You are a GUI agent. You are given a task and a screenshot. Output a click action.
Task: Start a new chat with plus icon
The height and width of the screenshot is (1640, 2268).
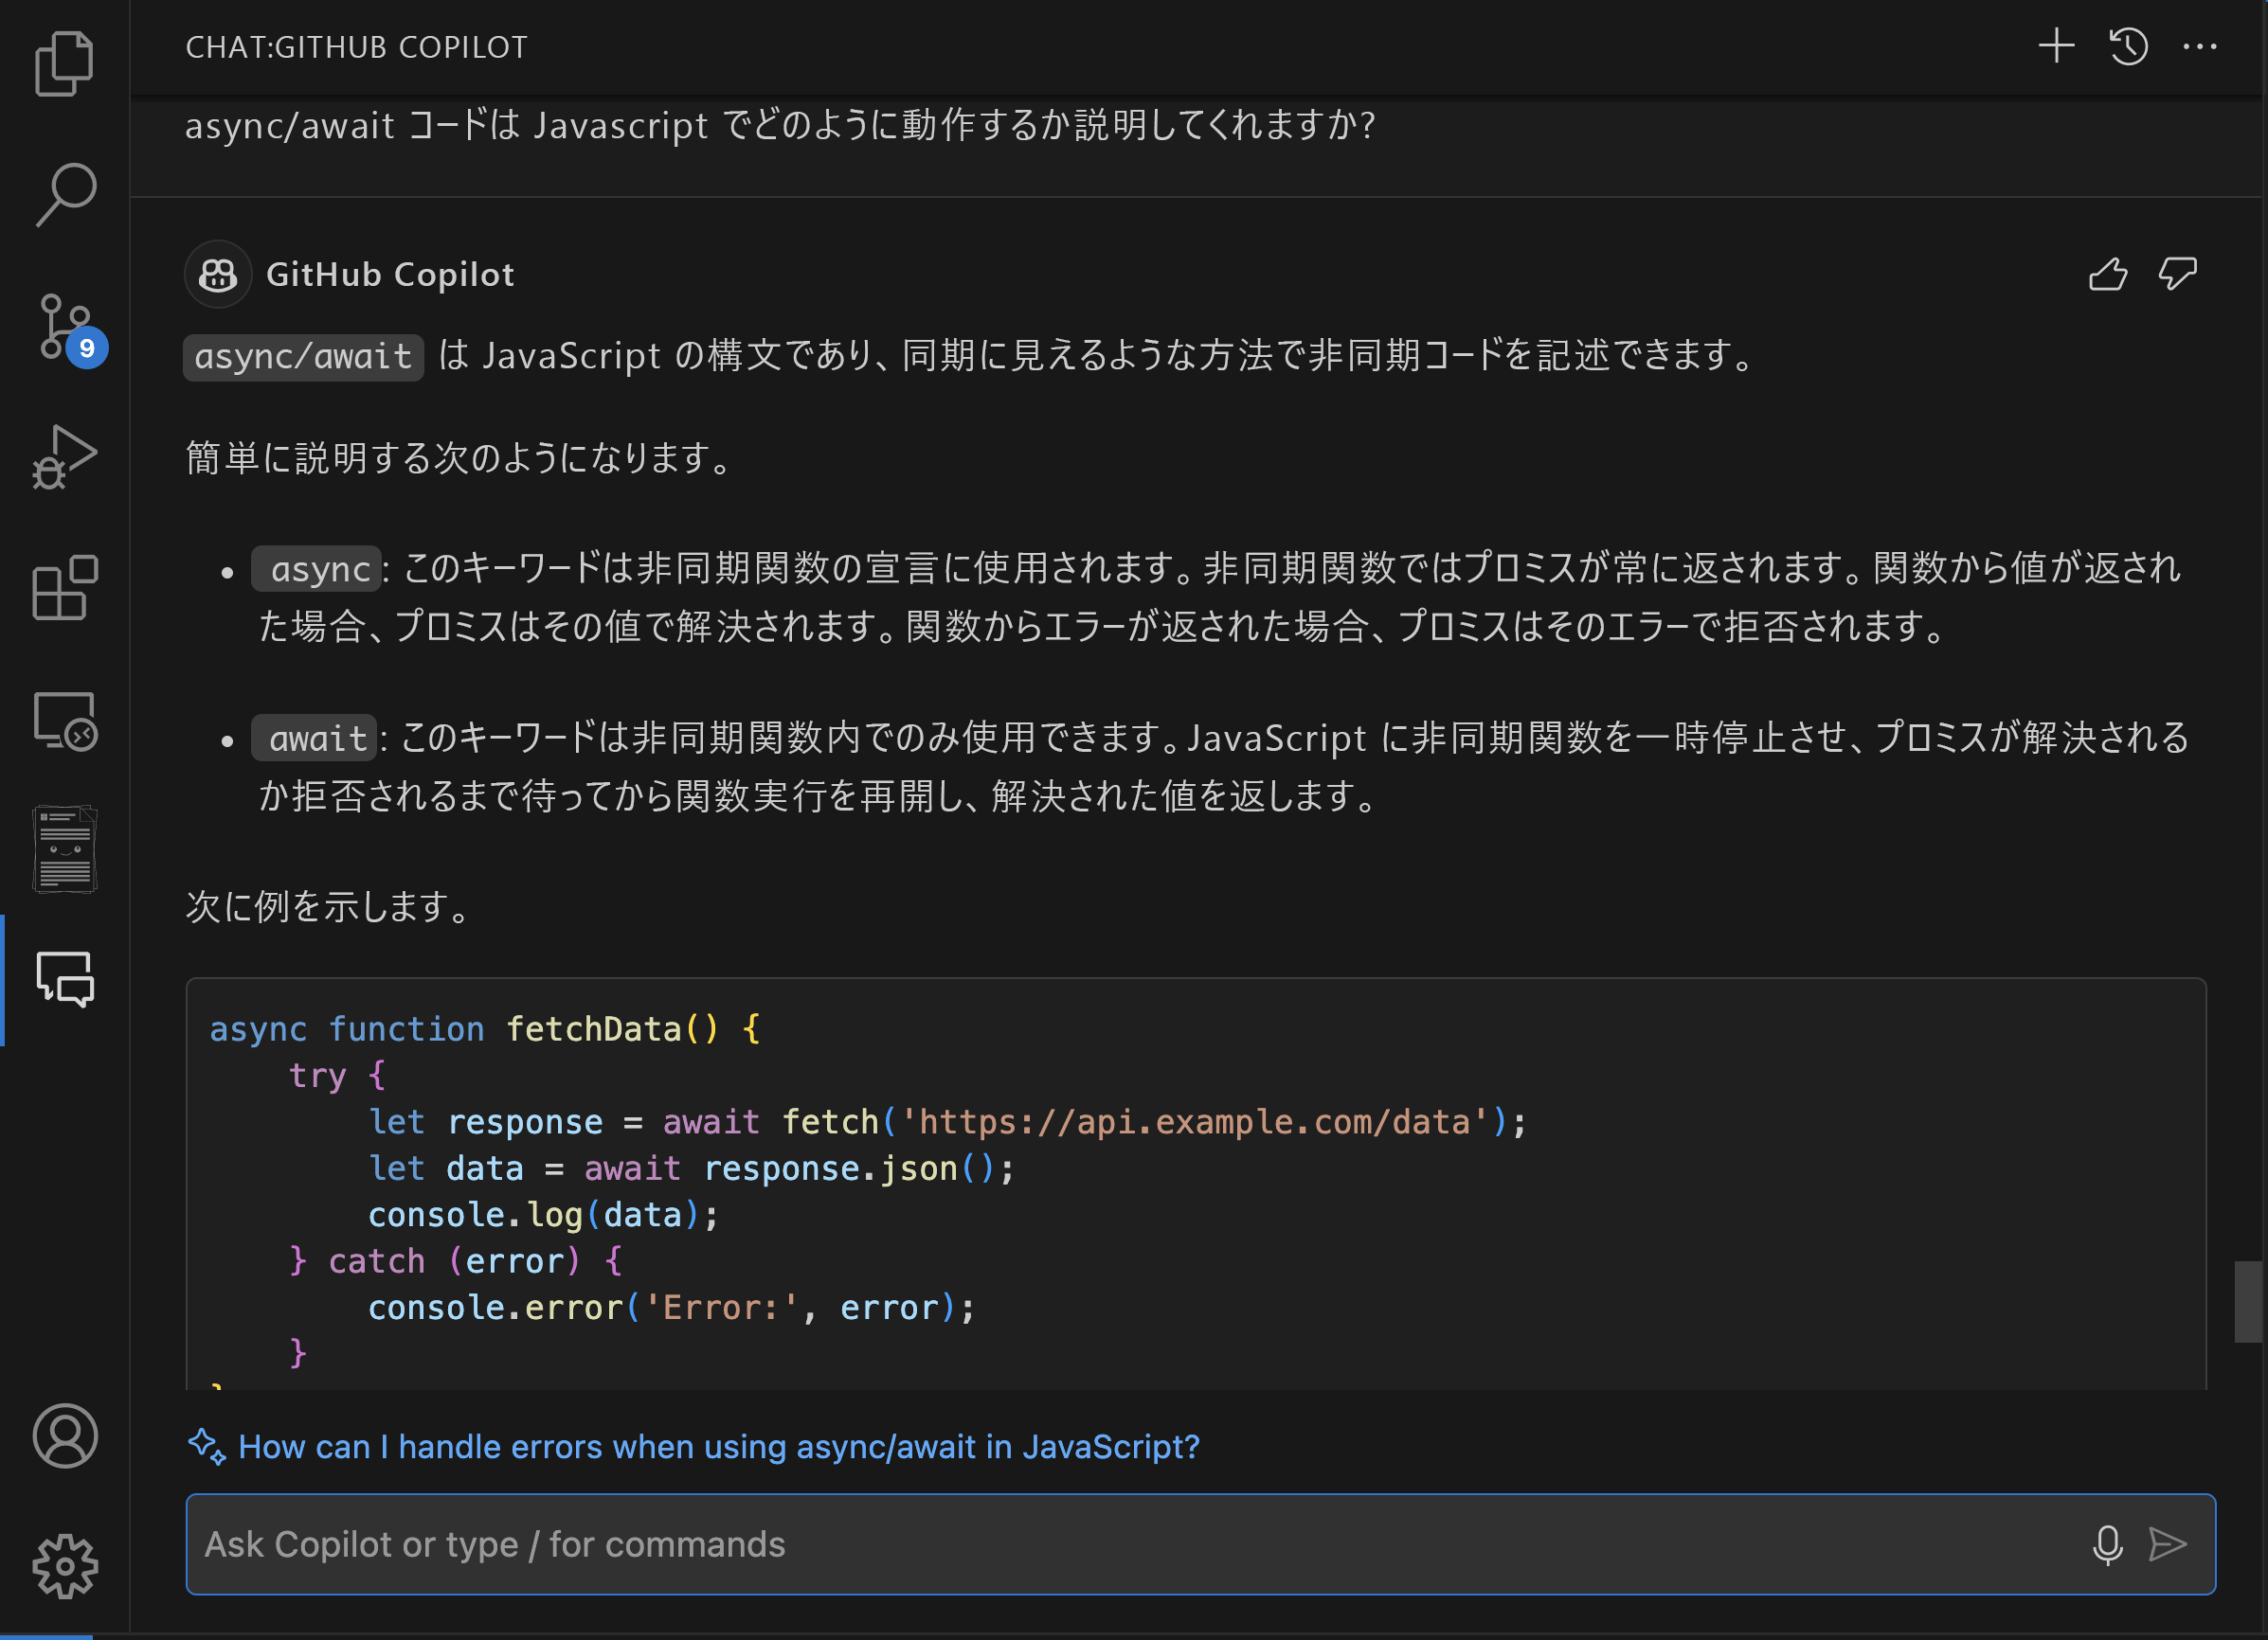point(2056,46)
